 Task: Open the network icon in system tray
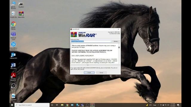click(x=166, y=105)
